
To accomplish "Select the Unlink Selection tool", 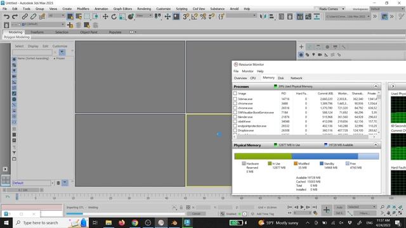I will 33,17.
